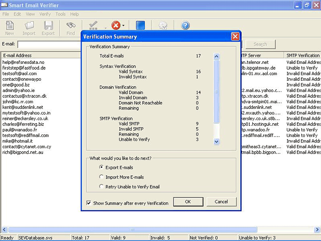The height and width of the screenshot is (241, 321).
Task: Open the Verify menu
Action: point(45,14)
